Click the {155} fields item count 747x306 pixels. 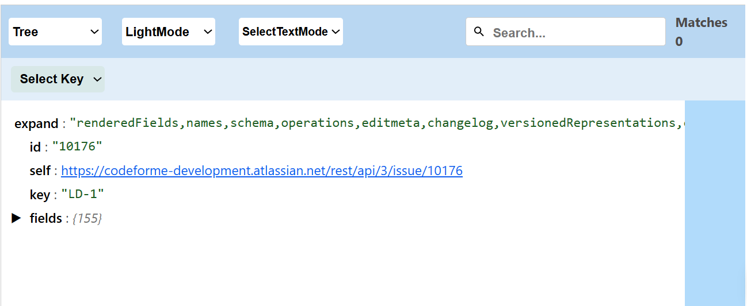(87, 219)
